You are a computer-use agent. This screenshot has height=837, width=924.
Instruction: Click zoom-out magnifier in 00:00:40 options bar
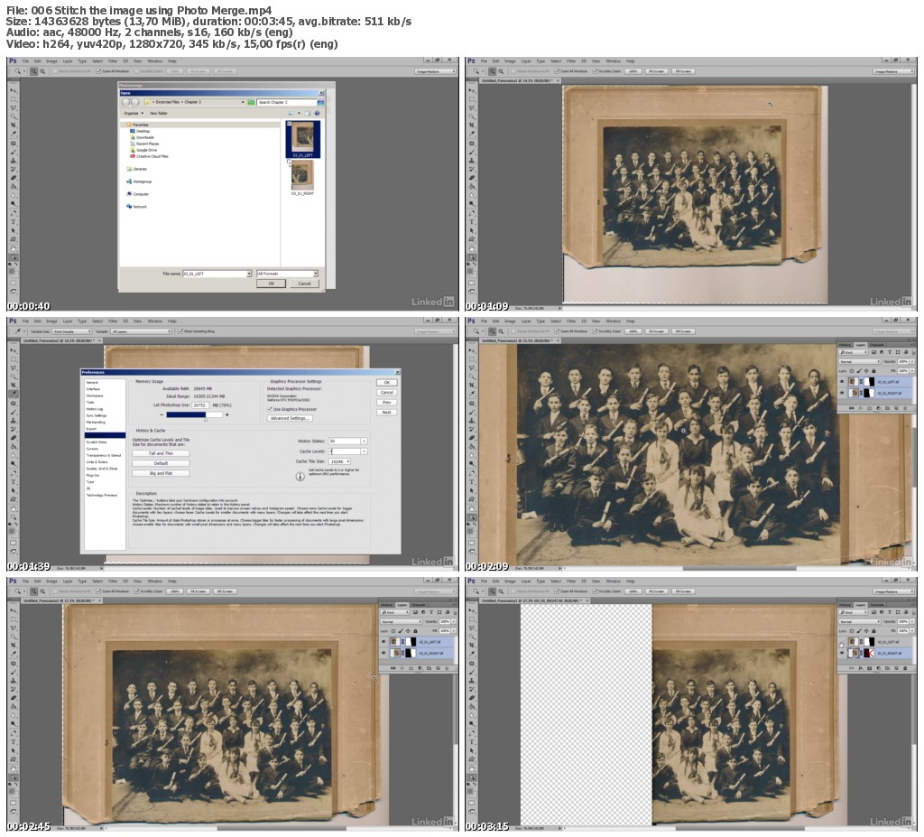point(42,71)
